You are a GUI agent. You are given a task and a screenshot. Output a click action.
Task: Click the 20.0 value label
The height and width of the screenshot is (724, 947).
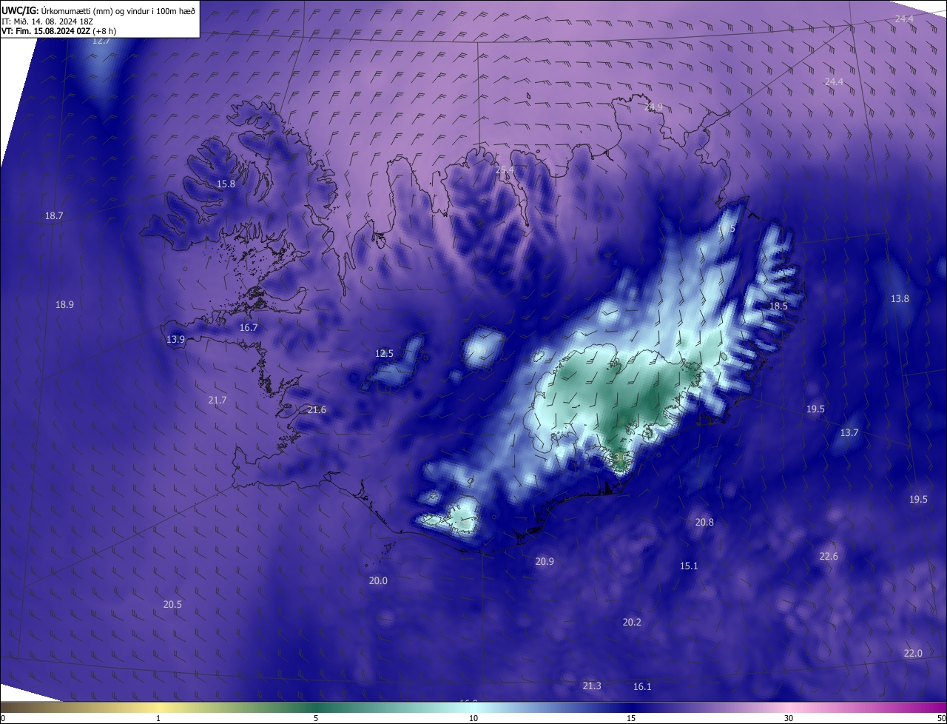(378, 580)
